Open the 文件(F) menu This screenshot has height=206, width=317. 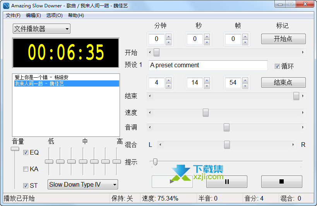pos(13,15)
